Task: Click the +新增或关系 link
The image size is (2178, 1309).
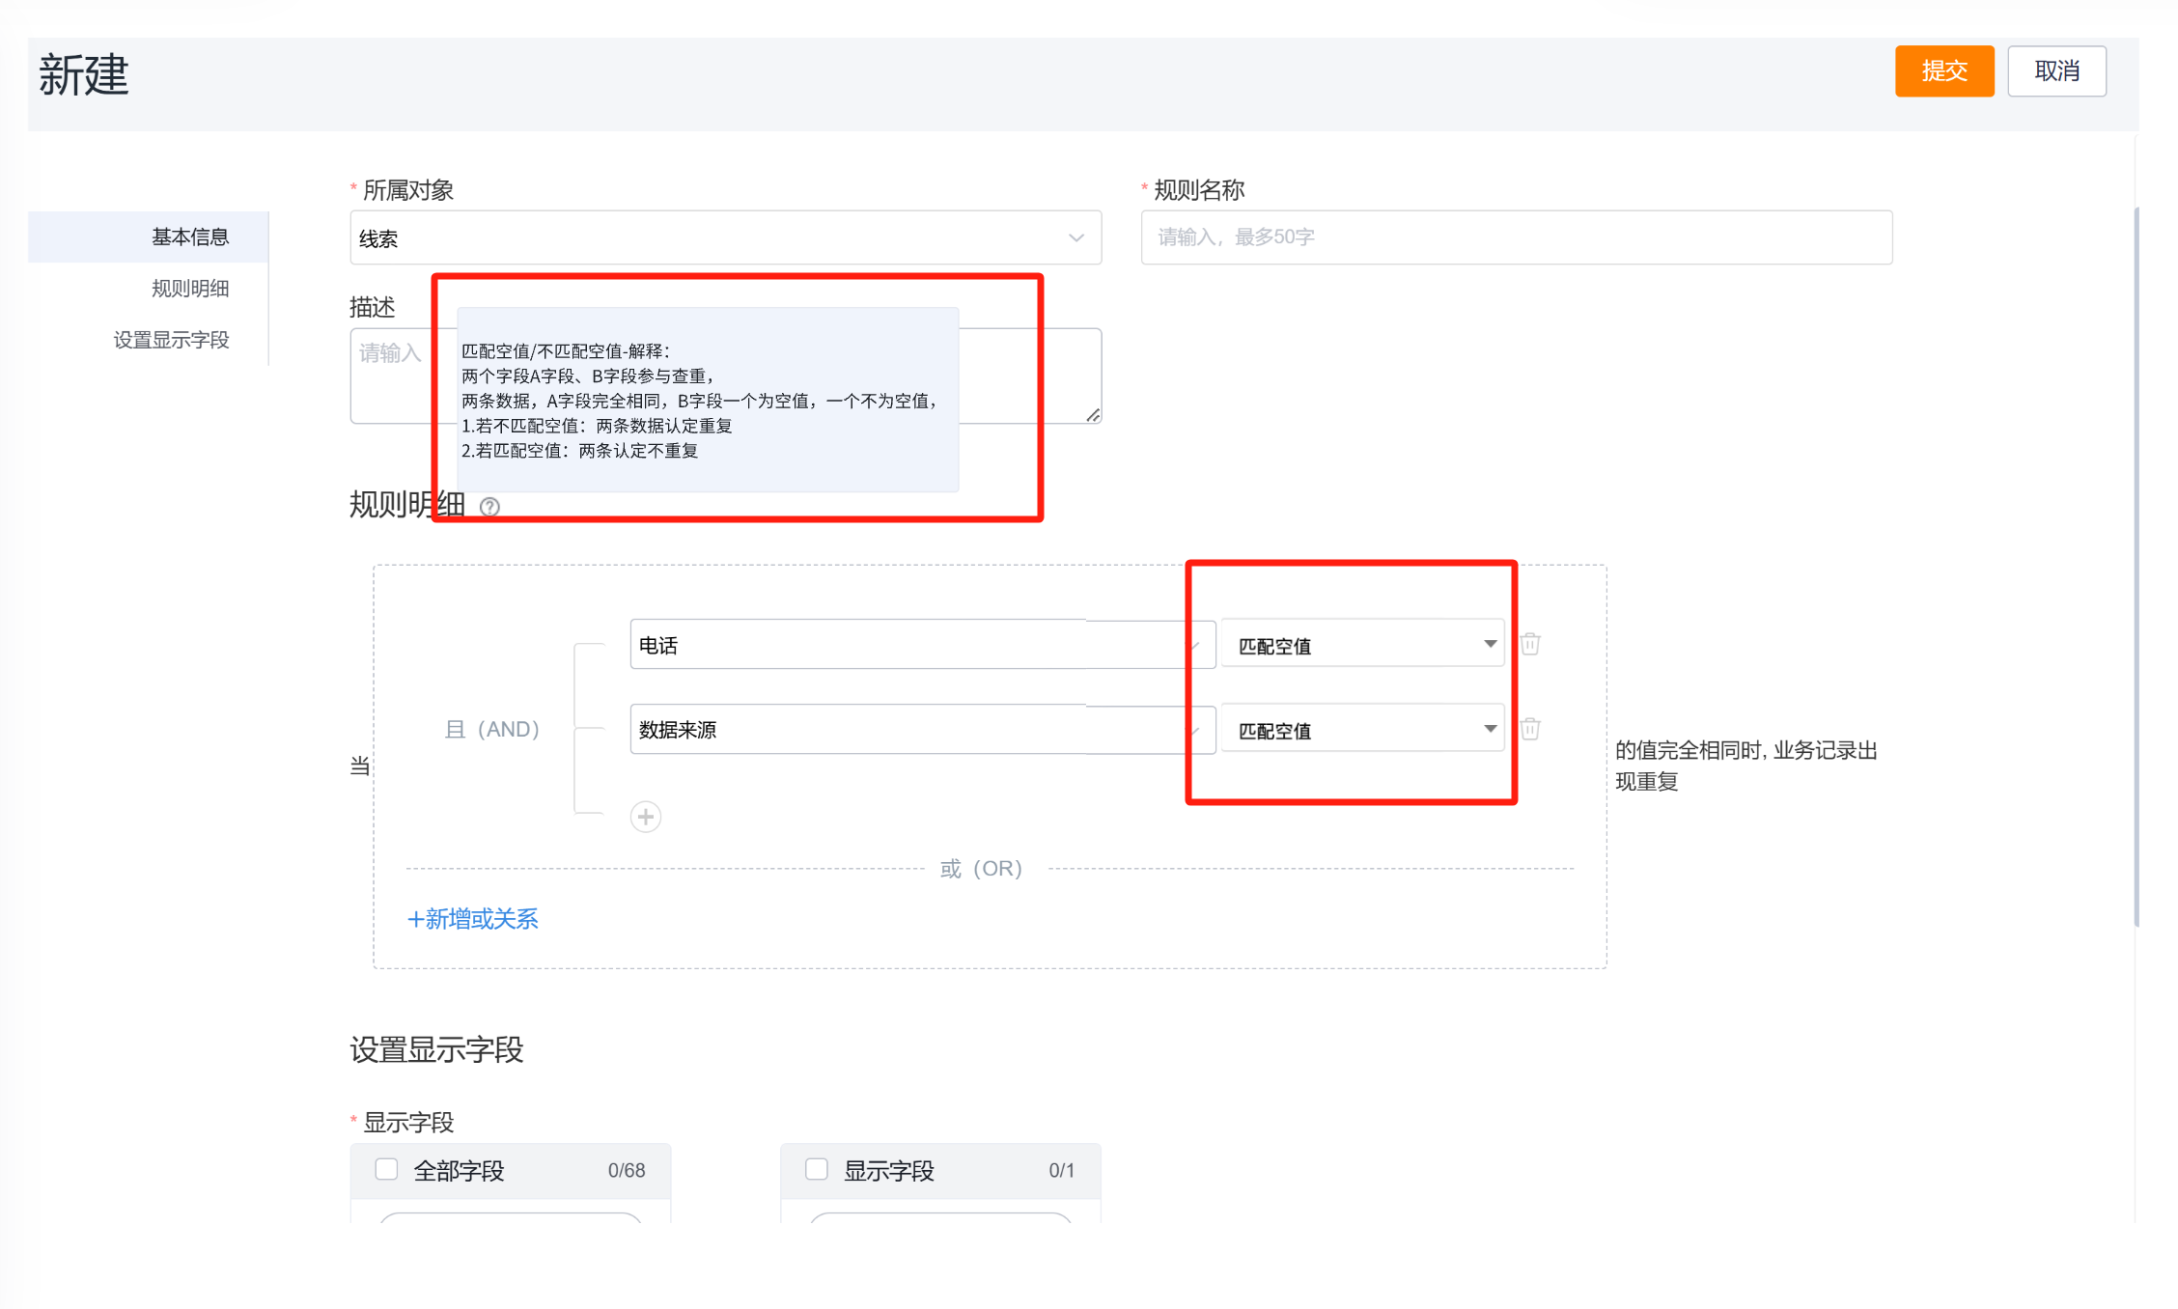Action: tap(473, 919)
